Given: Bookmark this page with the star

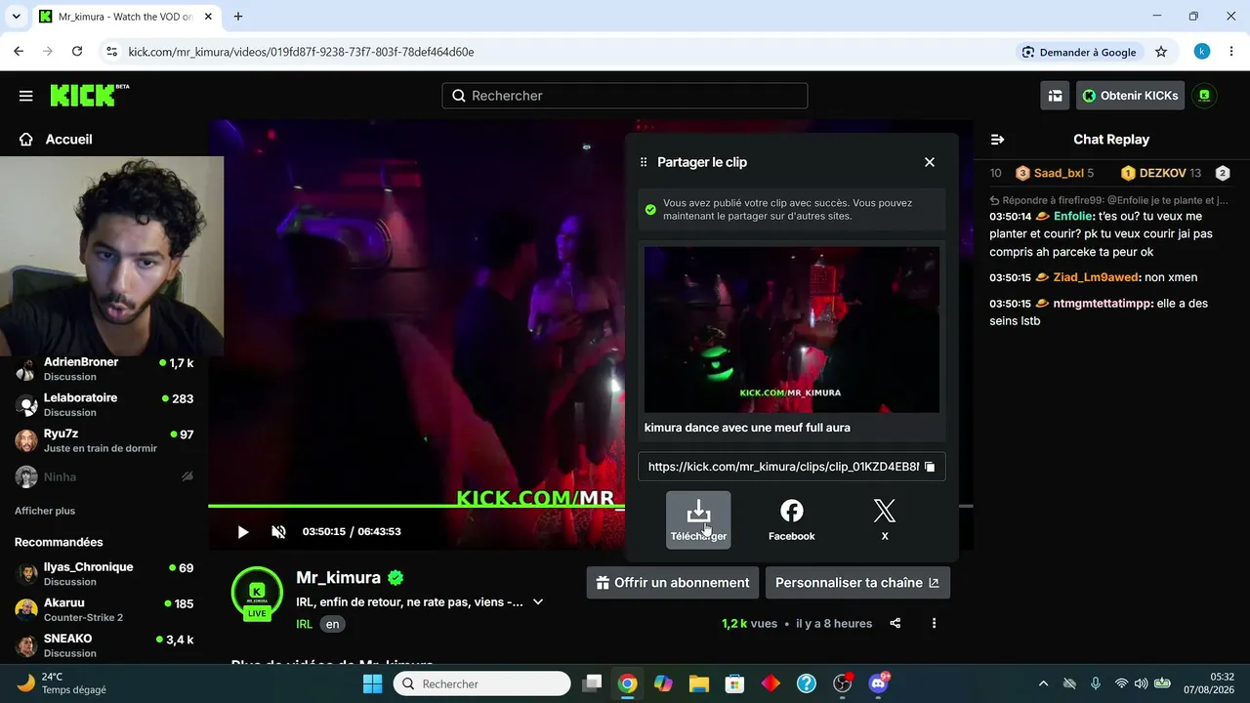Looking at the screenshot, I should point(1161,52).
